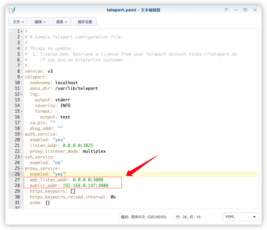Click the comment if you are an Enterprise customer
Viewport: 267px width, 230px height.
[x=83, y=60]
